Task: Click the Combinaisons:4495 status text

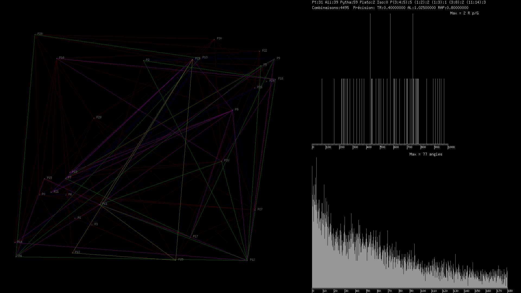Action: click(x=330, y=8)
